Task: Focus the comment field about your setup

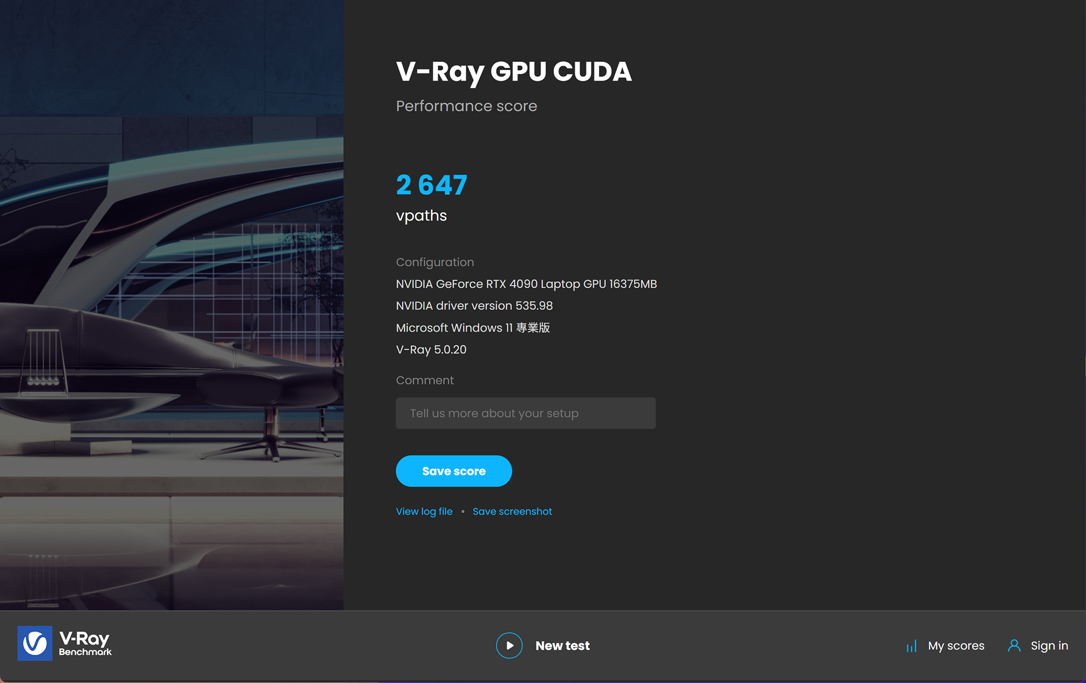Action: pyautogui.click(x=526, y=413)
